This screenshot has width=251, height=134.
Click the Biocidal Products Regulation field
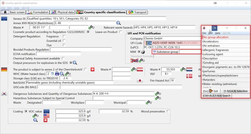point(81,49)
